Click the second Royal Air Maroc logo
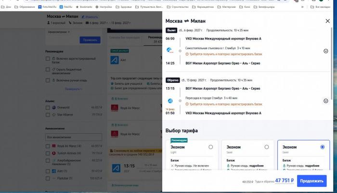This screenshot has width=337, height=193. [x=115, y=134]
